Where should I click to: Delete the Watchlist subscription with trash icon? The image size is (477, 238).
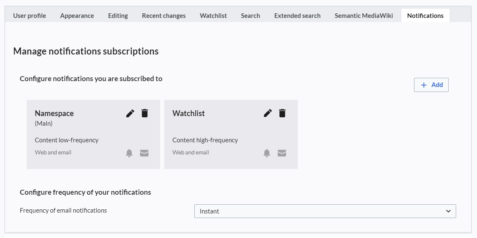[282, 113]
